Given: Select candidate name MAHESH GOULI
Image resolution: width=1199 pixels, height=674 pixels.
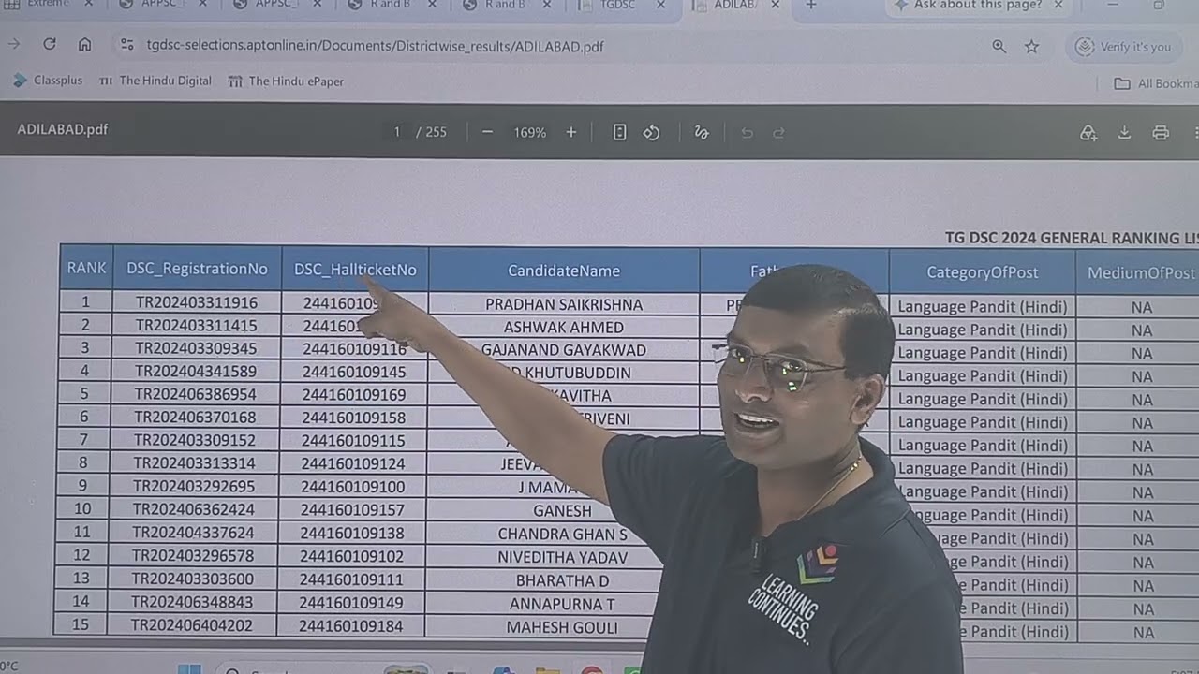Looking at the screenshot, I should (x=562, y=627).
